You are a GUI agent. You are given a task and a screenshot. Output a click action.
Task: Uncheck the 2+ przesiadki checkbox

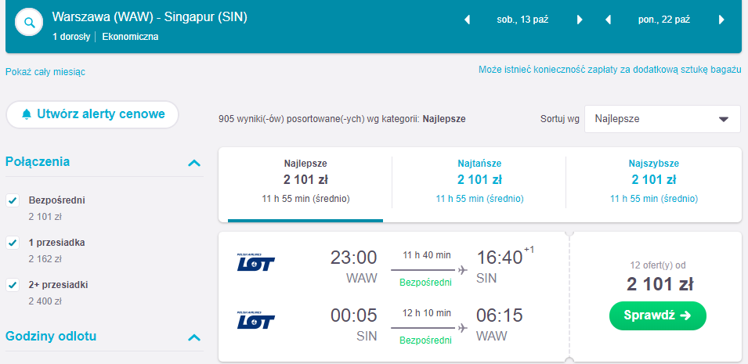point(13,285)
